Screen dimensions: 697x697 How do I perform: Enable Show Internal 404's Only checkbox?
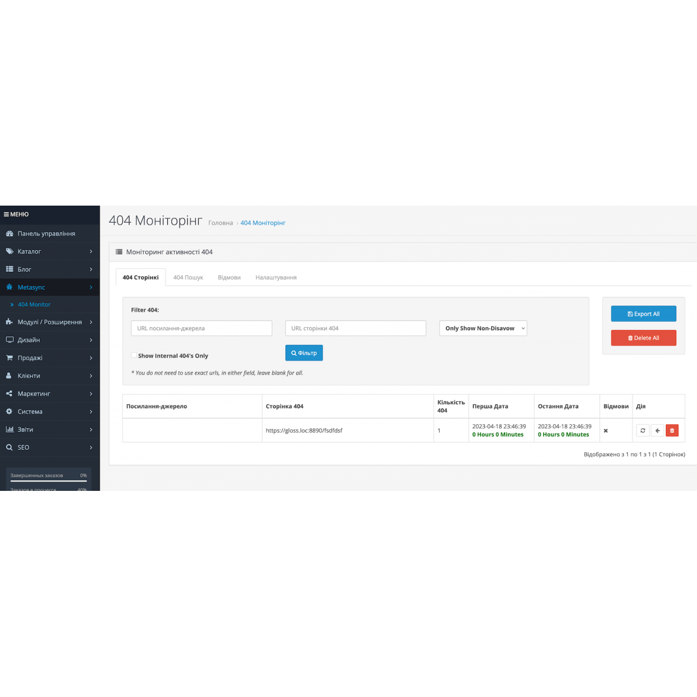[134, 355]
